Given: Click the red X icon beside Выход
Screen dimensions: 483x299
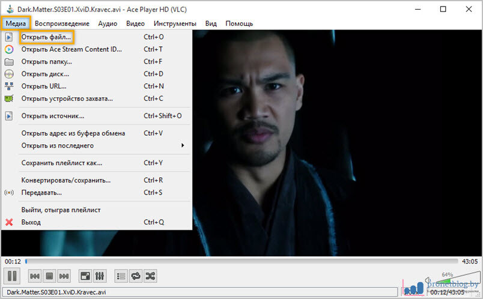Looking at the screenshot, I should (x=9, y=222).
